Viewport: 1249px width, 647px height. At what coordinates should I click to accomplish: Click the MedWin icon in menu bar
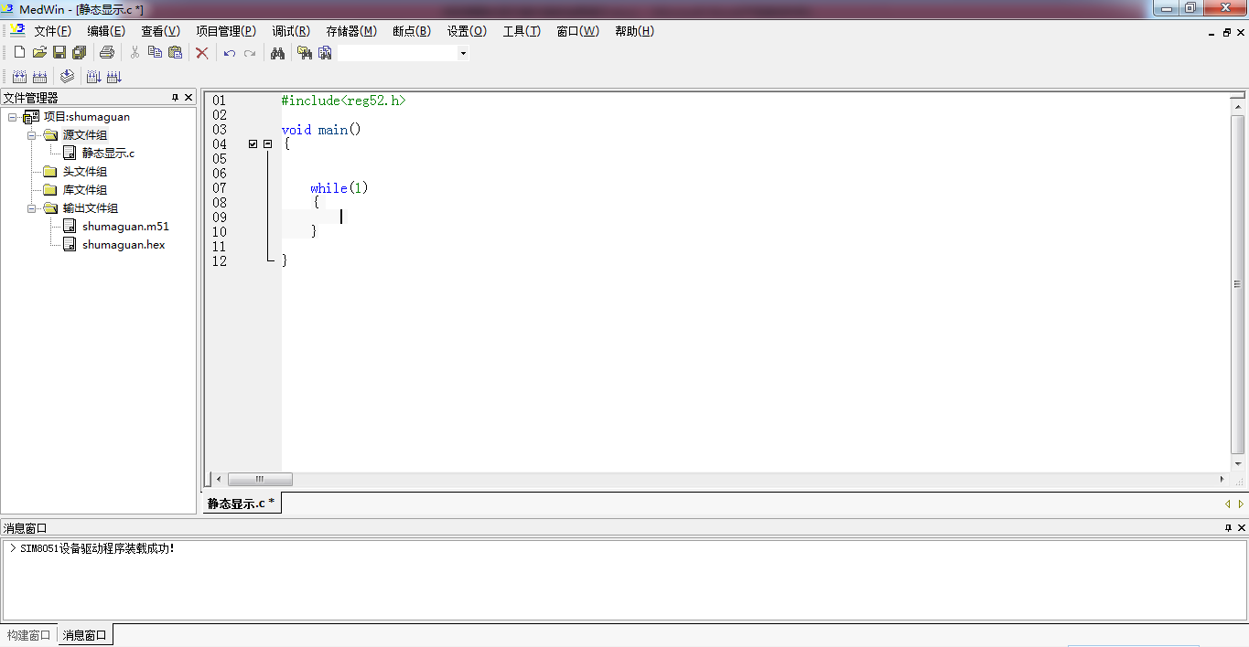click(17, 30)
